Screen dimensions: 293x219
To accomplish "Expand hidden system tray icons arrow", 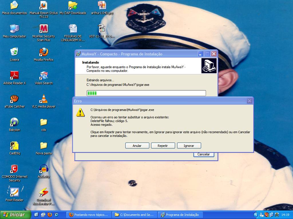I will [256, 215].
